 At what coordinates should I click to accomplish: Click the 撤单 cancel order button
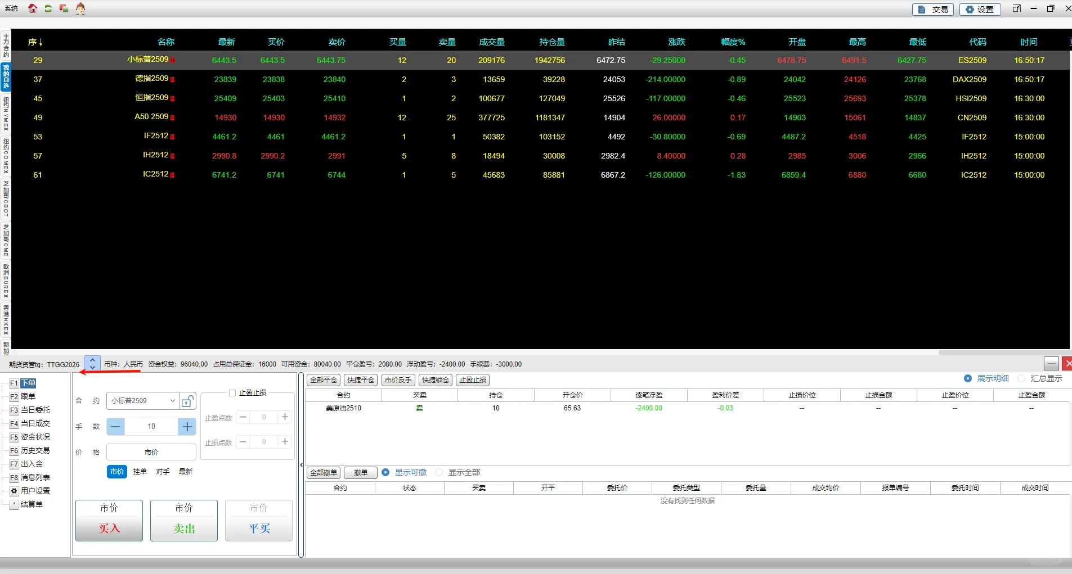coord(361,473)
